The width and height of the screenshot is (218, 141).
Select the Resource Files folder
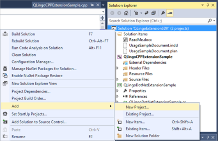click(141, 74)
